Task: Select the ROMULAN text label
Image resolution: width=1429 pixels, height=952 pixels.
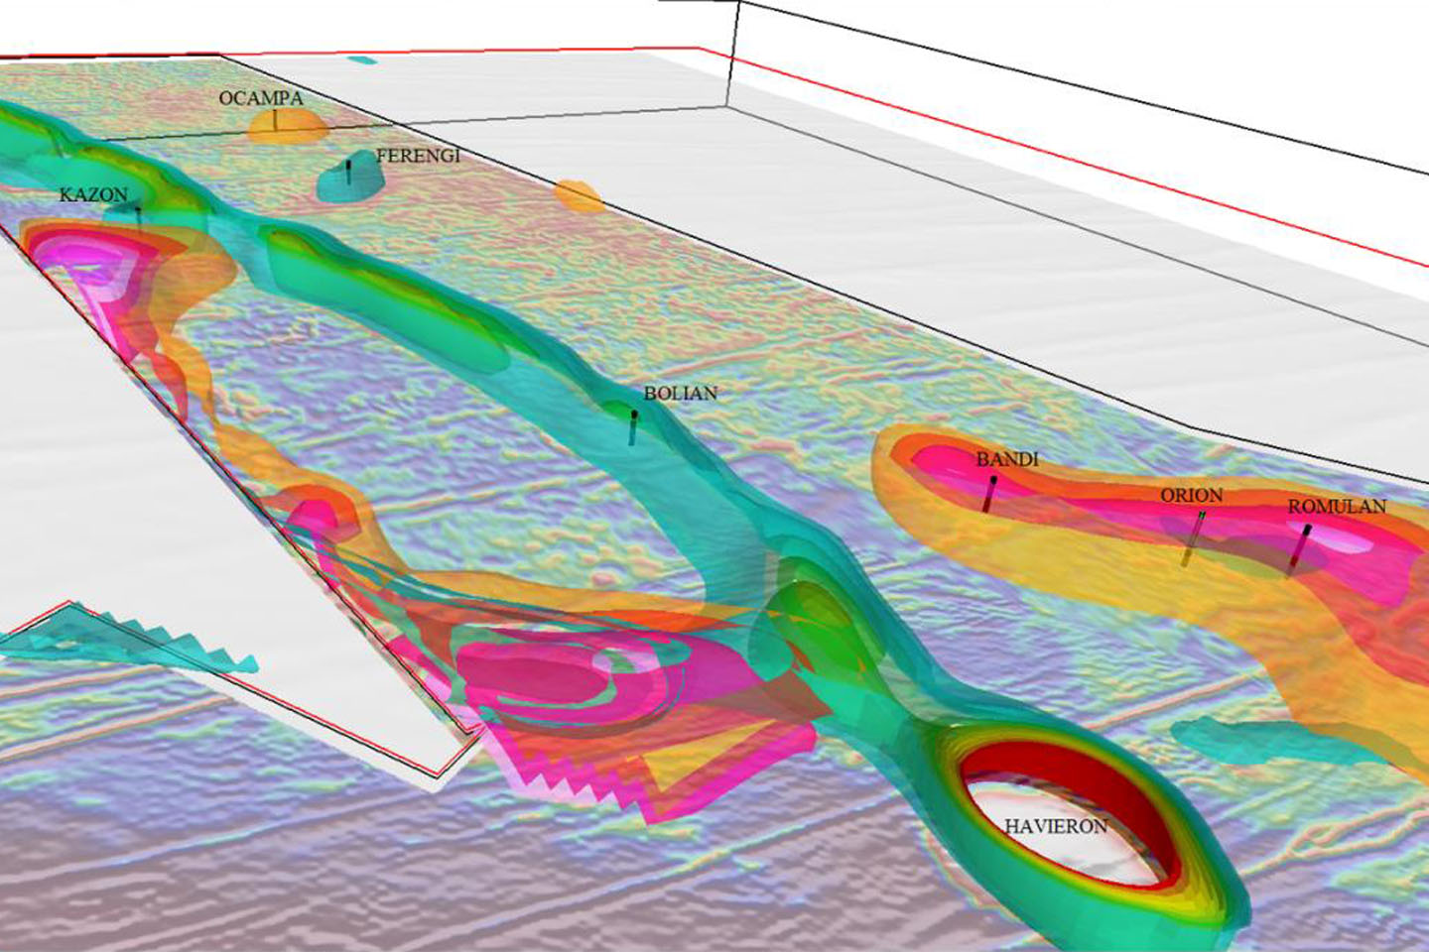Action: tap(1337, 507)
